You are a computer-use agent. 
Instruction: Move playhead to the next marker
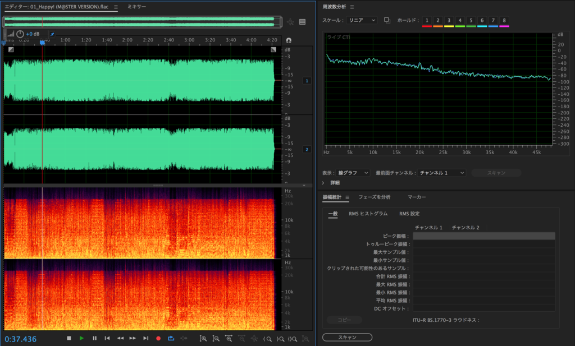145,338
